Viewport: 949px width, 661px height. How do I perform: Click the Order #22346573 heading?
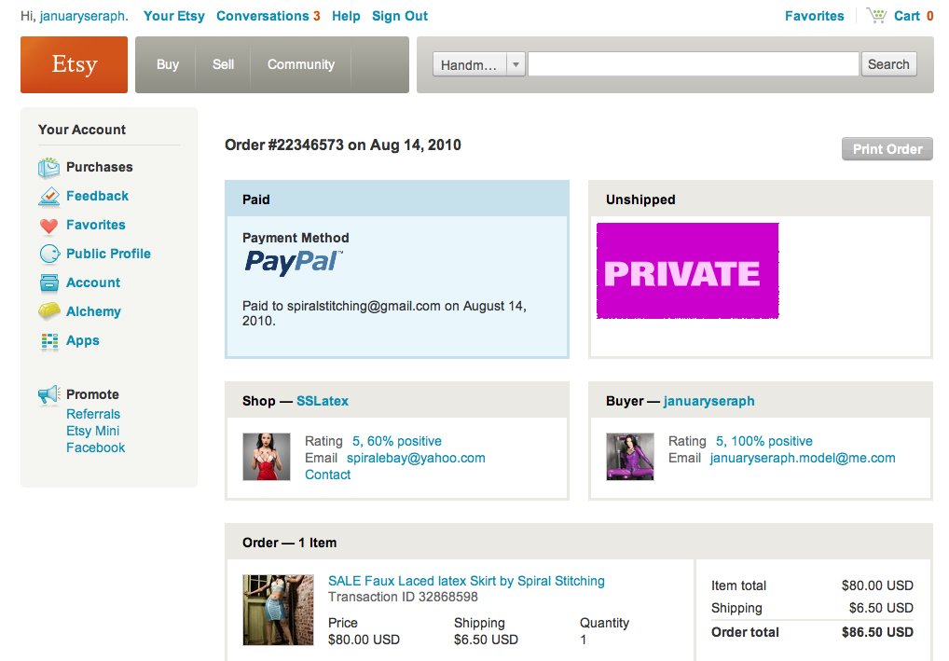tap(342, 145)
